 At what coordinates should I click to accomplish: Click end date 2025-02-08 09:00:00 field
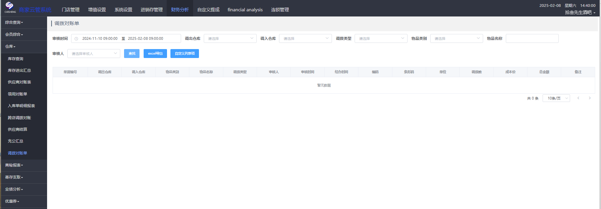[145, 38]
